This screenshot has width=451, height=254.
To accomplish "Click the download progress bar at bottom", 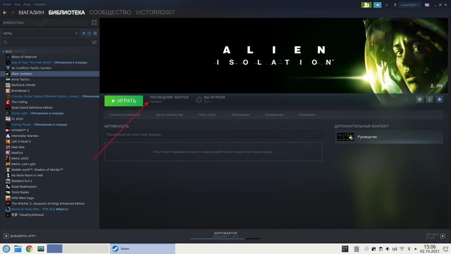I will [225, 238].
